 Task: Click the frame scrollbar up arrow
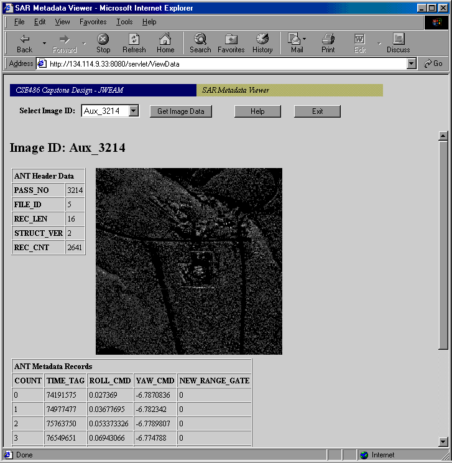(443, 136)
